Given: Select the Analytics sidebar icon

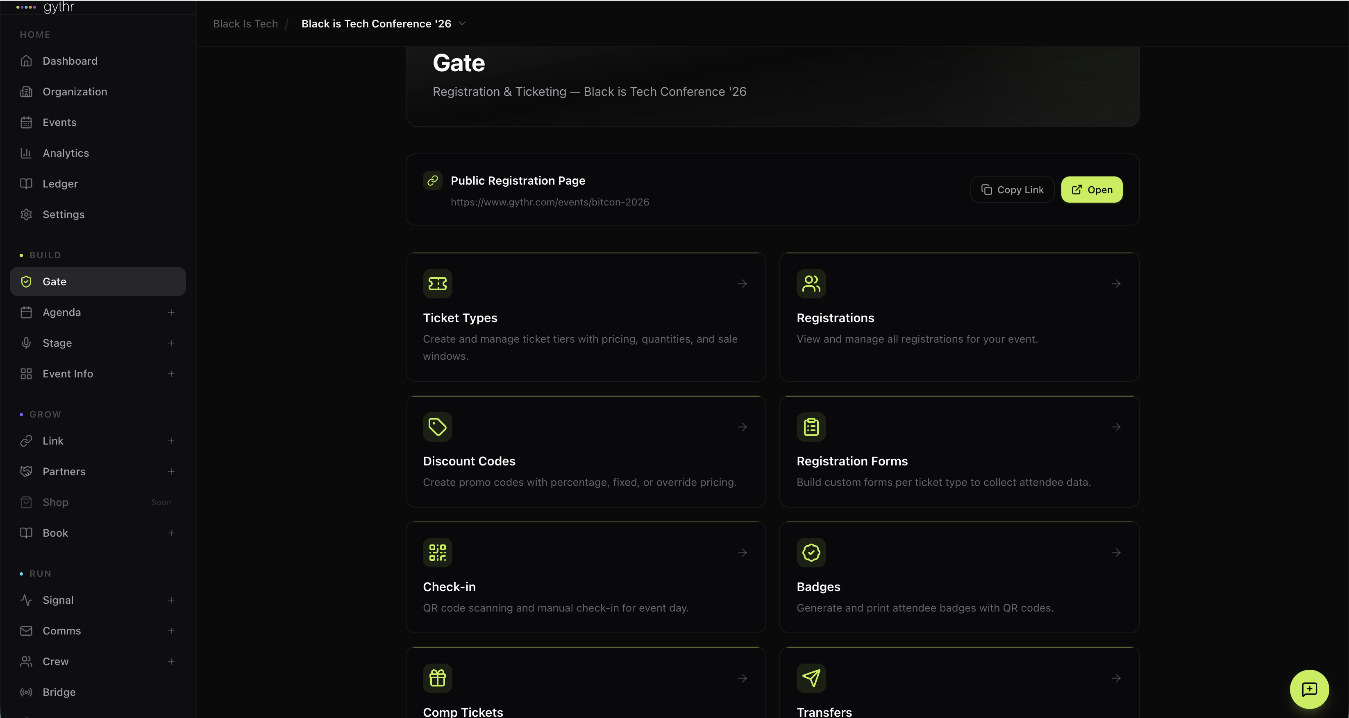Looking at the screenshot, I should pyautogui.click(x=27, y=153).
